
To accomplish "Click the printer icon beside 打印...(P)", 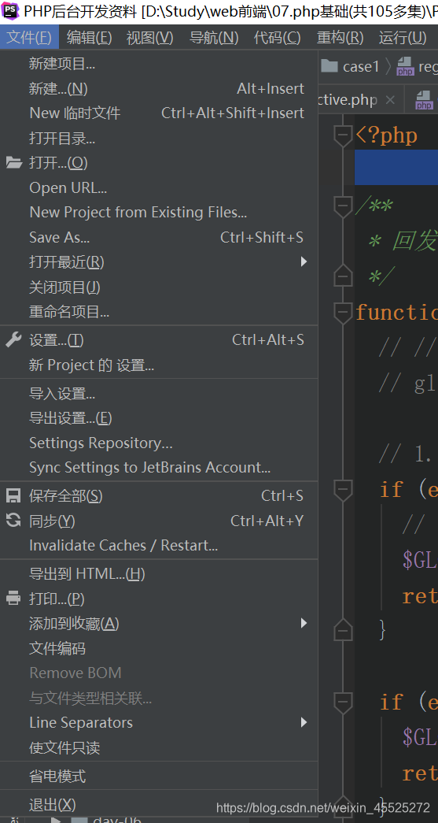I will tap(13, 598).
